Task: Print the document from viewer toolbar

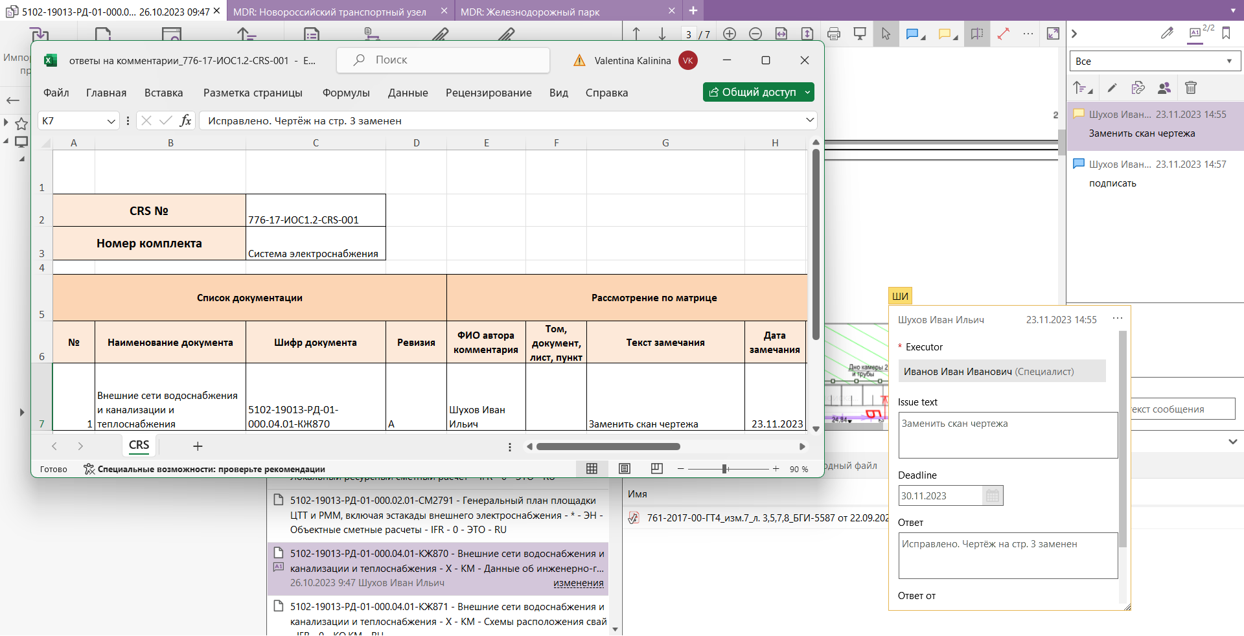Action: click(834, 34)
